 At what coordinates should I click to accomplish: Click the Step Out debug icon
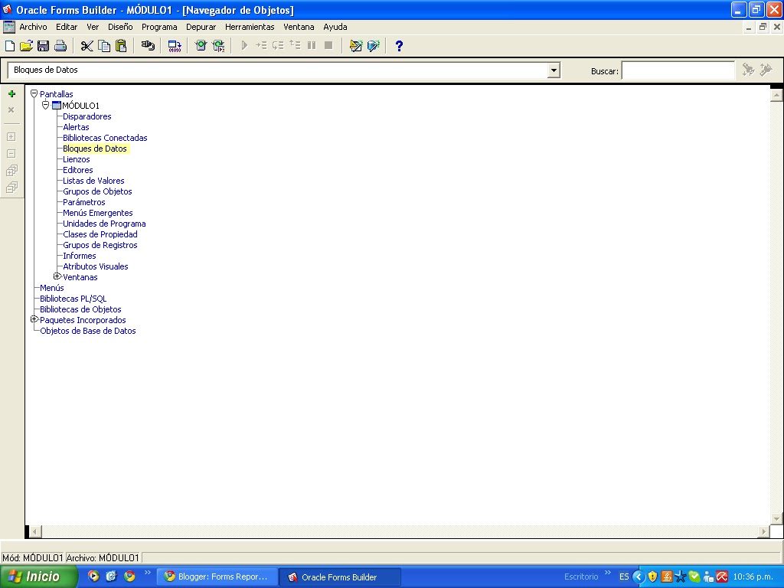coord(295,46)
